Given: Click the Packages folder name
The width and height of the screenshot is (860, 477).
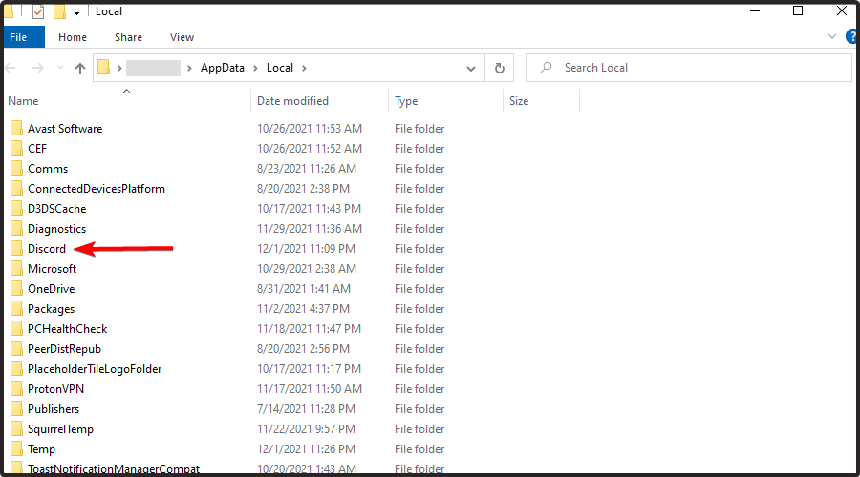Looking at the screenshot, I should [51, 309].
